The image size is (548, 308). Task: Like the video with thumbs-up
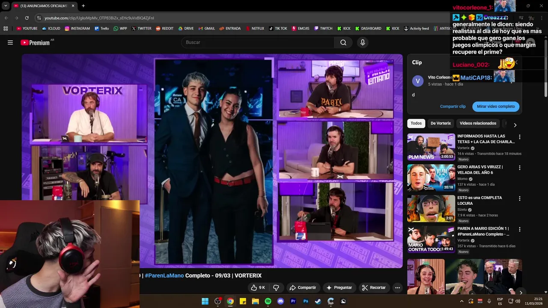(258, 287)
